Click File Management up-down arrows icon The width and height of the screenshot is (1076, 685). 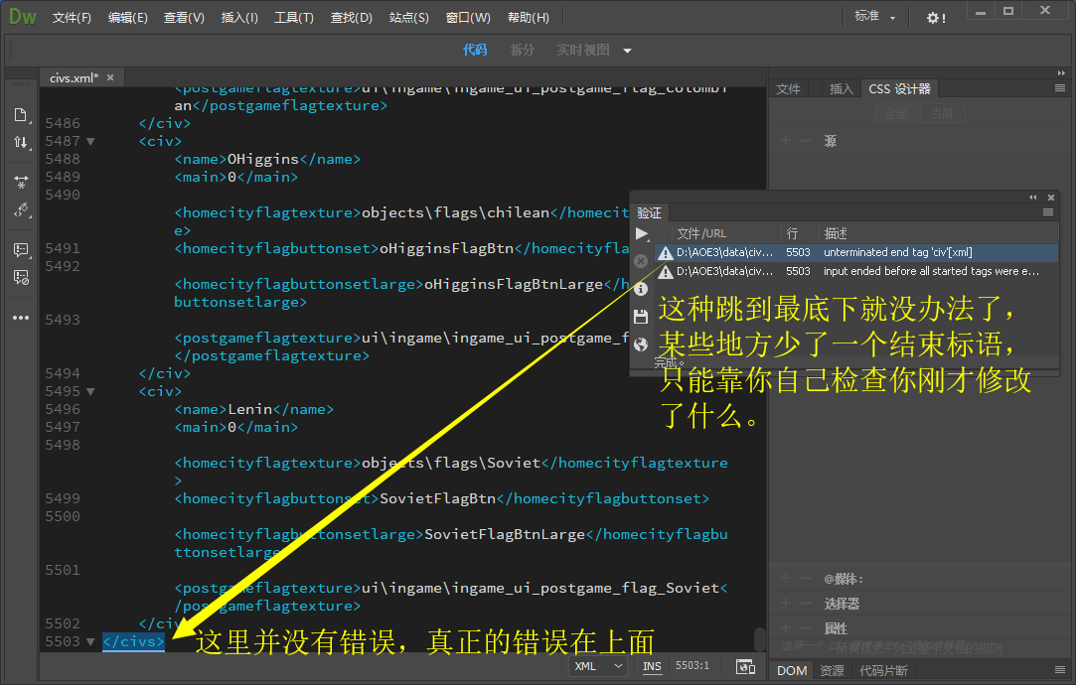coord(21,142)
